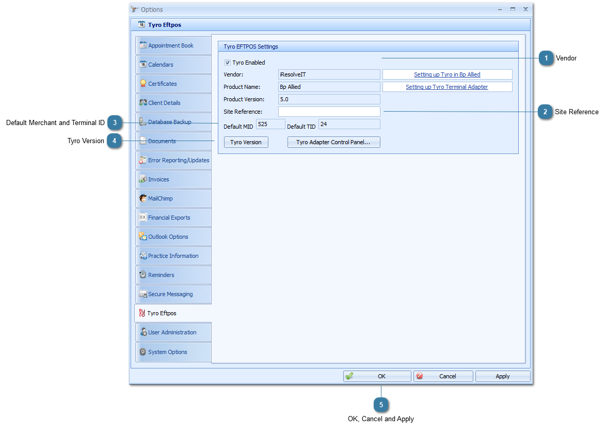Viewport: 607px width, 431px height.
Task: Open Setting up Tyro in Bp Allied link
Action: pyautogui.click(x=447, y=74)
